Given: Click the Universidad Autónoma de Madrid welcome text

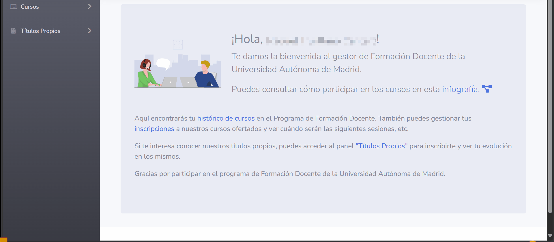Looking at the screenshot, I should coord(296,69).
